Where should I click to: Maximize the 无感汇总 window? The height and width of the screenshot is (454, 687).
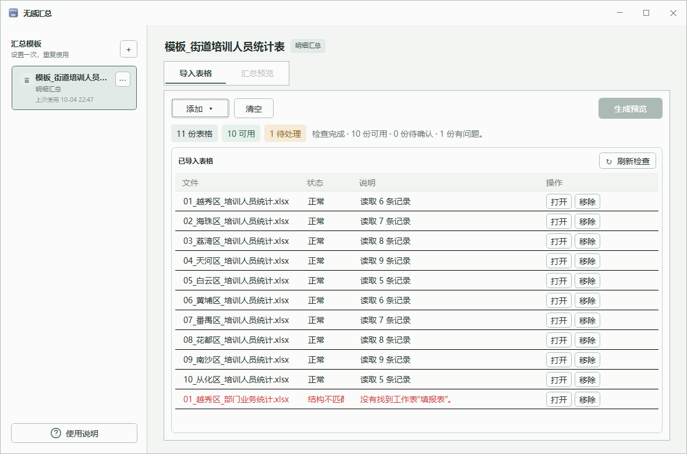646,13
